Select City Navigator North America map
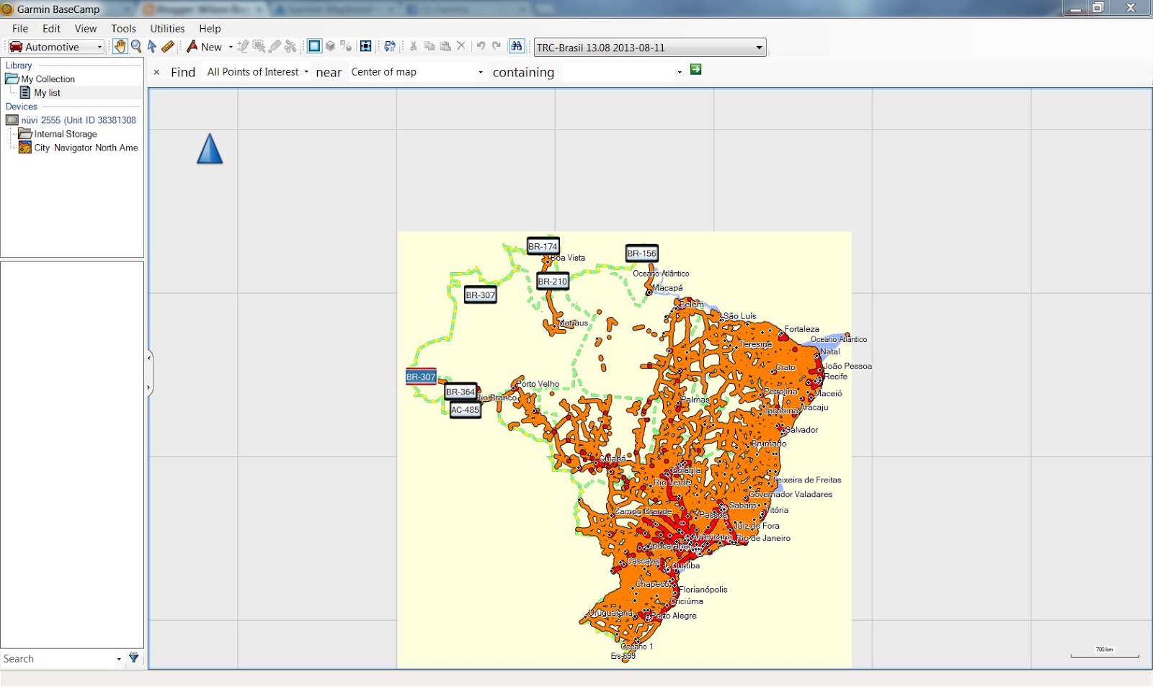1153x687 pixels. pyautogui.click(x=85, y=148)
